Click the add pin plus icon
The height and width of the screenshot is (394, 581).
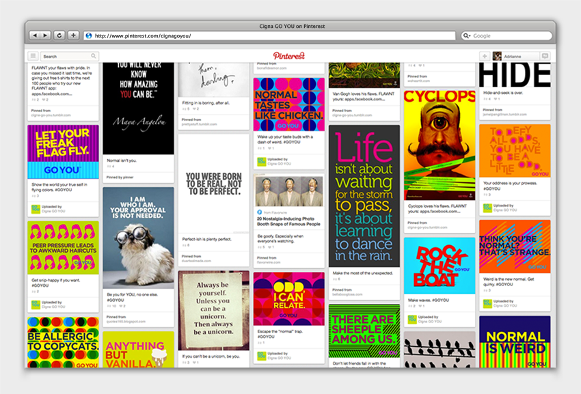(485, 56)
